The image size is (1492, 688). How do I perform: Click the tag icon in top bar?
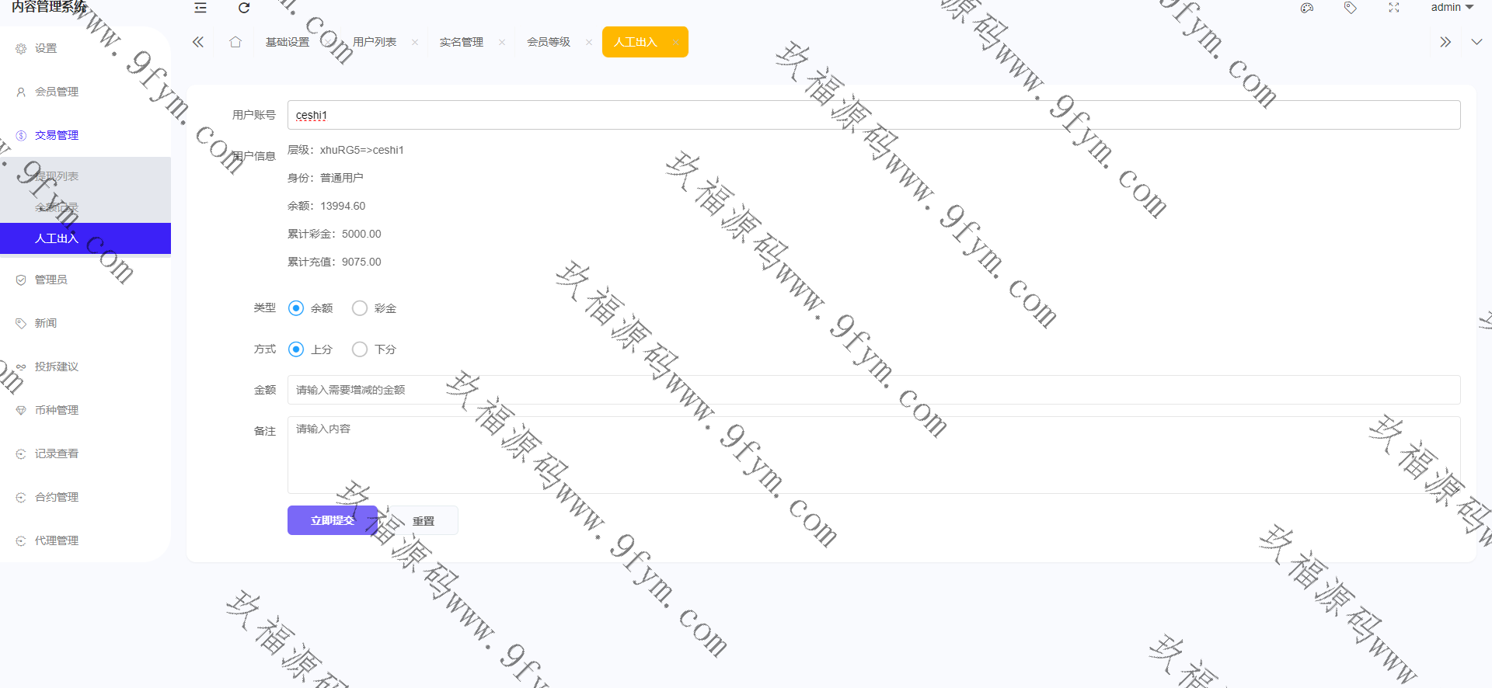click(x=1351, y=8)
